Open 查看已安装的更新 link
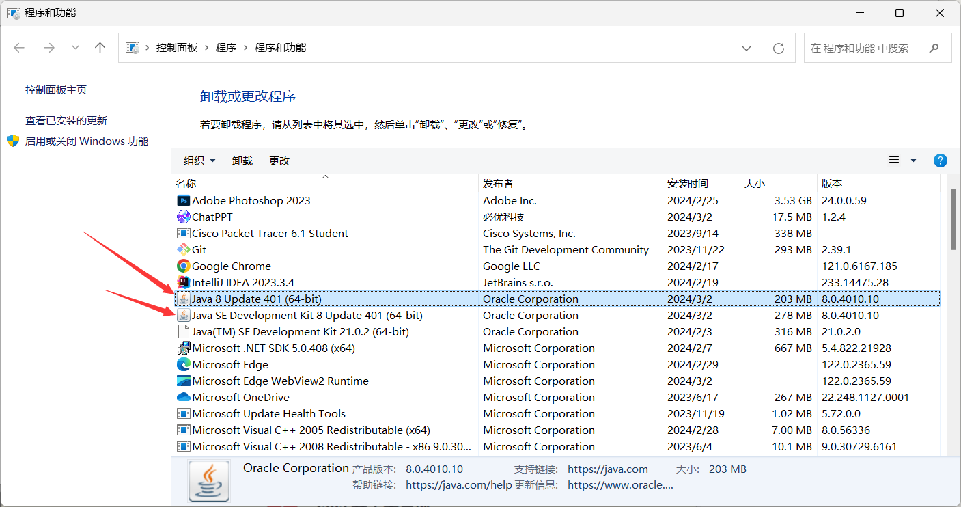The height and width of the screenshot is (507, 961). click(x=65, y=120)
